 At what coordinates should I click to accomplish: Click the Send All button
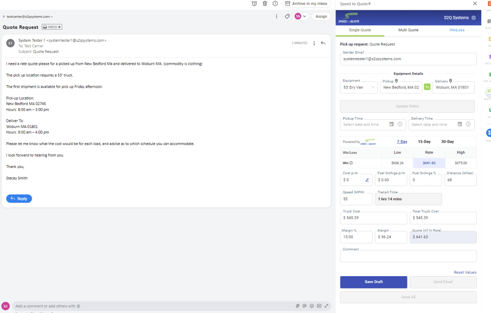click(x=408, y=297)
